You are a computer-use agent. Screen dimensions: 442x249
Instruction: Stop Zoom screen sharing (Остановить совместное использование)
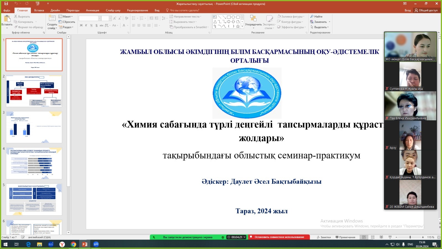(x=279, y=237)
